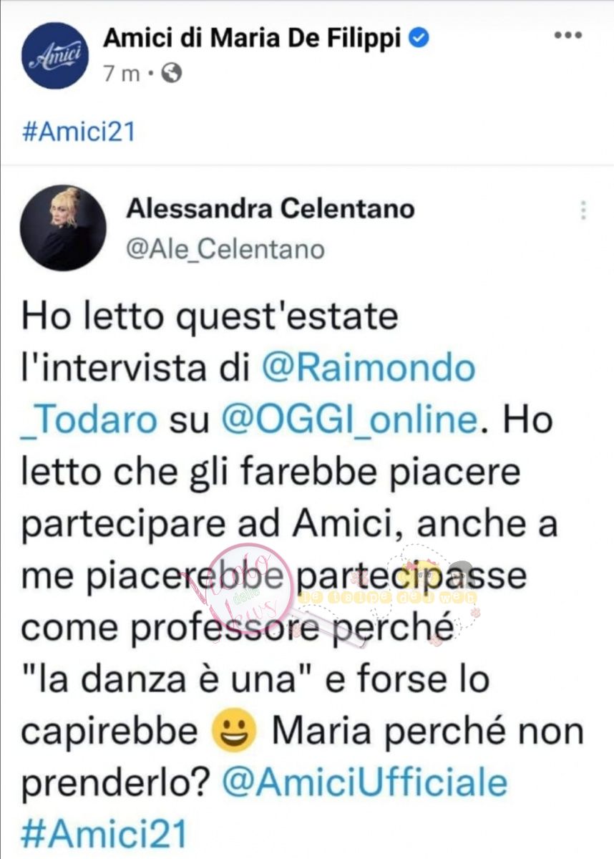Image resolution: width=614 pixels, height=859 pixels.
Task: Click the _Todaro mention continuation
Action: (89, 420)
